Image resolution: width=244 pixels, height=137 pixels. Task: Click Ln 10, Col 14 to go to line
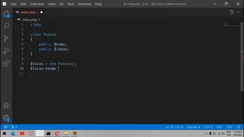pyautogui.click(x=174, y=127)
